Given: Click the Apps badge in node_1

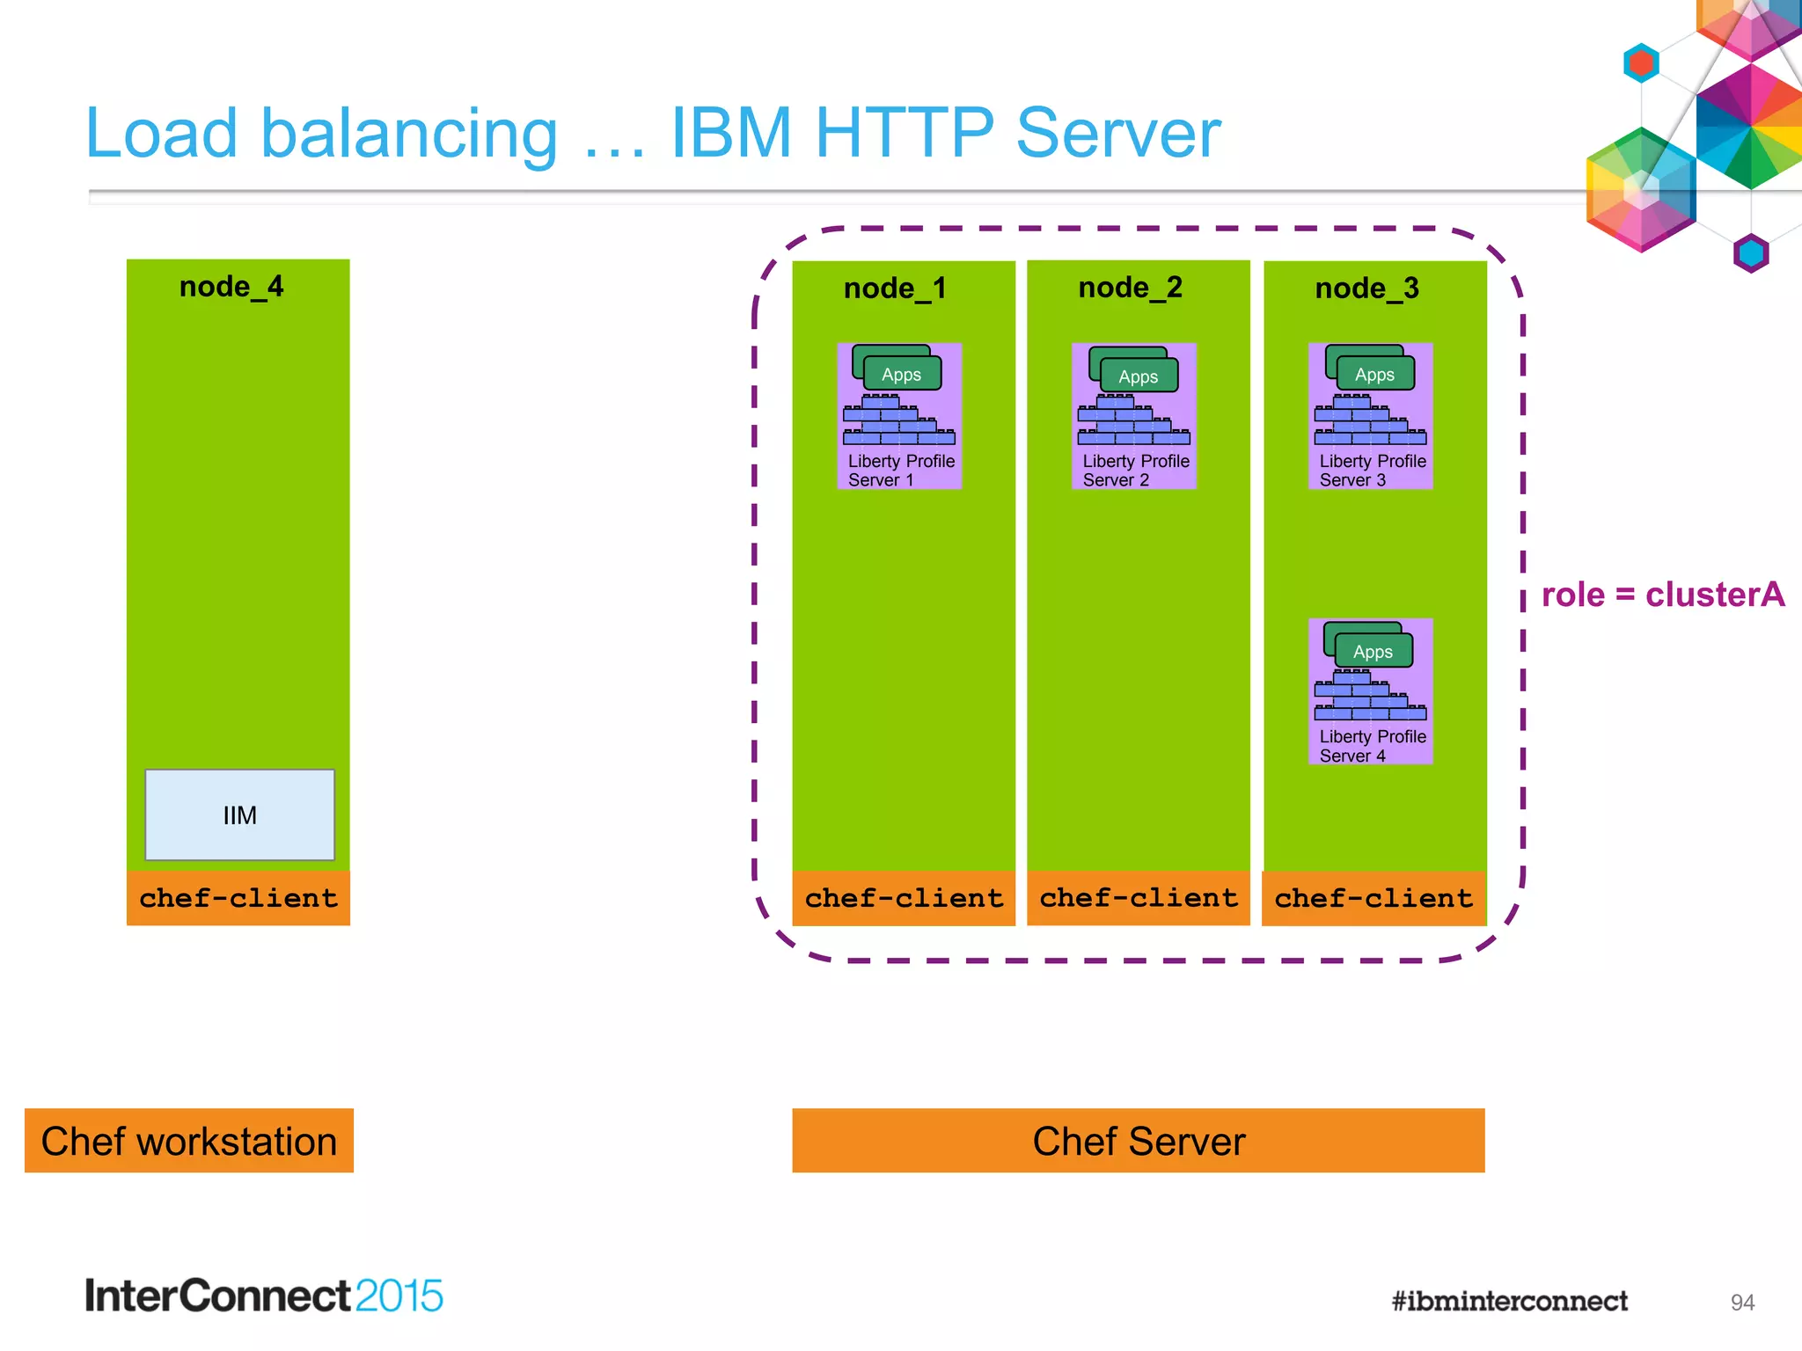Looking at the screenshot, I should click(x=901, y=374).
